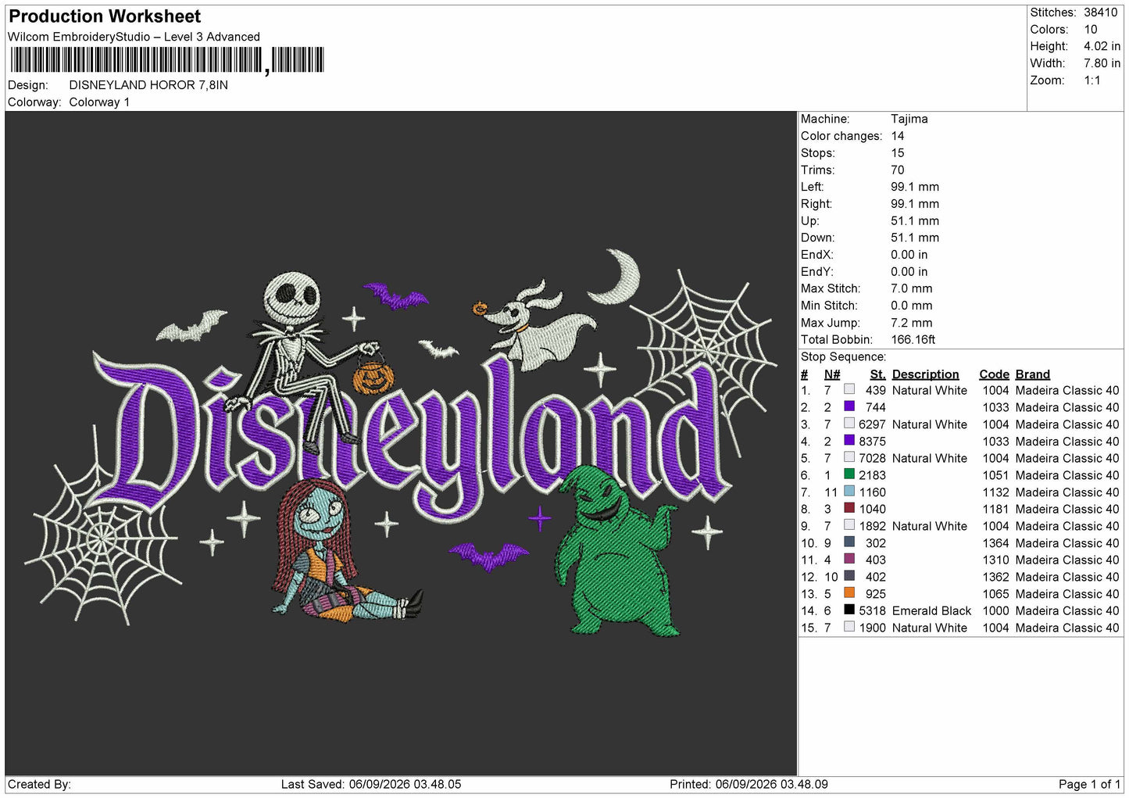Click the Max Stitch value '7.0 mm'
This screenshot has width=1129, height=798.
[x=912, y=288]
